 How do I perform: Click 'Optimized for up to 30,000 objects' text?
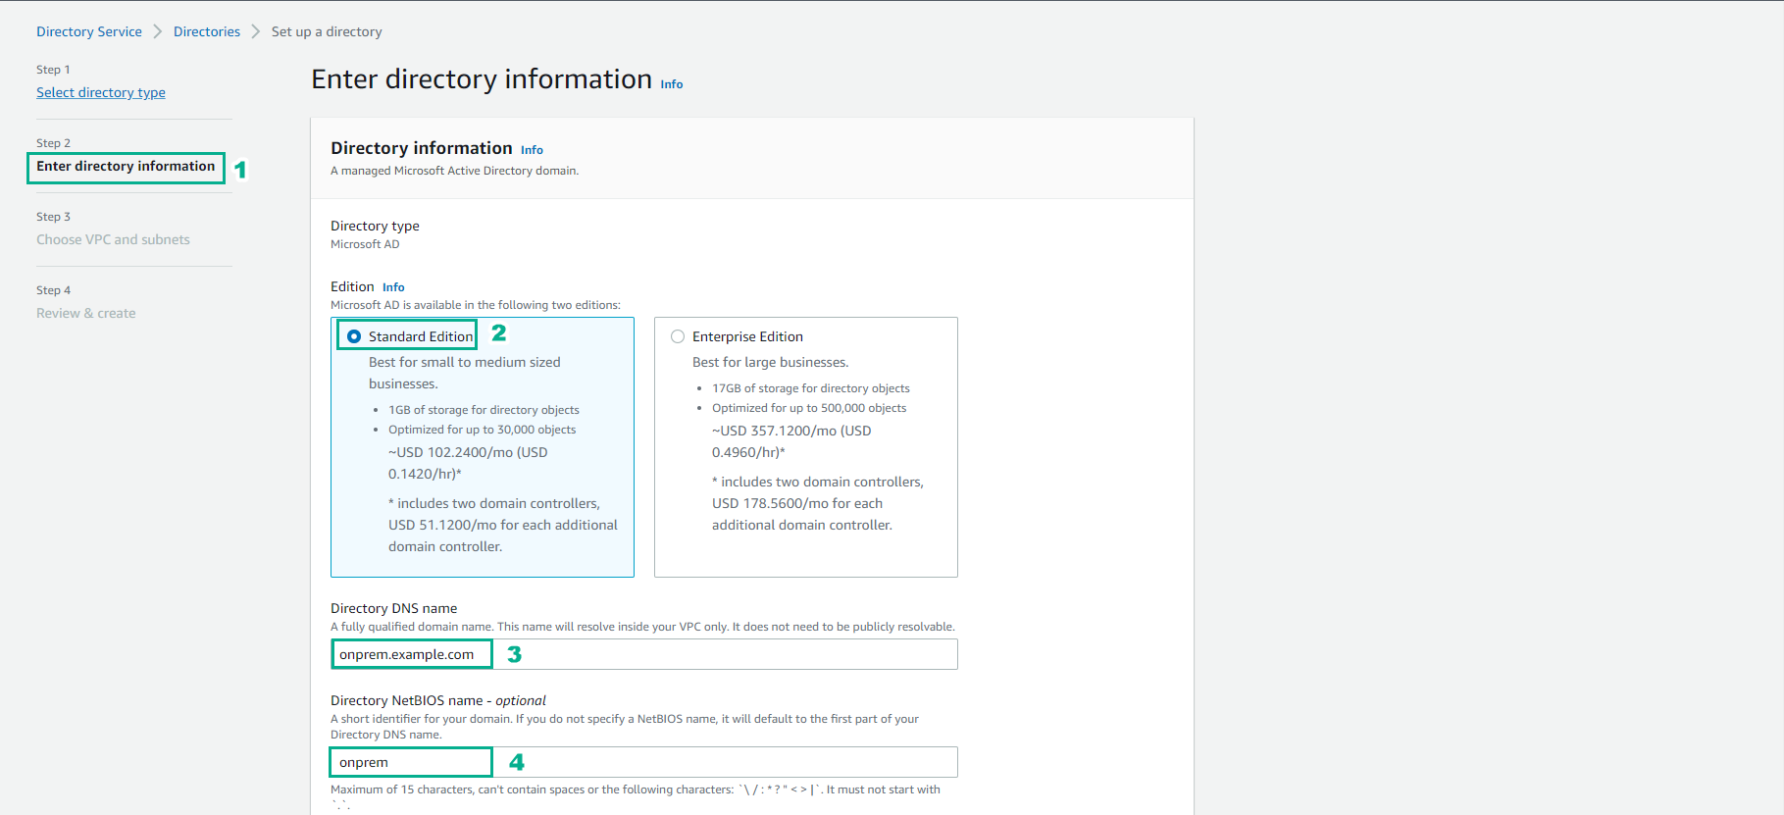point(482,430)
